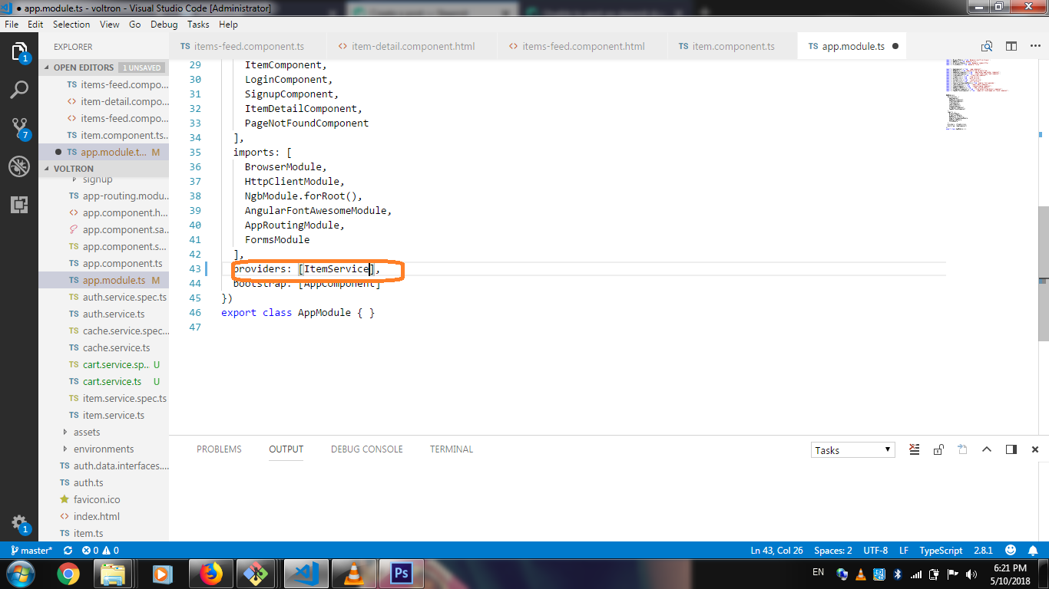1049x589 pixels.
Task: Open the Search view in the activity bar
Action: (x=19, y=90)
